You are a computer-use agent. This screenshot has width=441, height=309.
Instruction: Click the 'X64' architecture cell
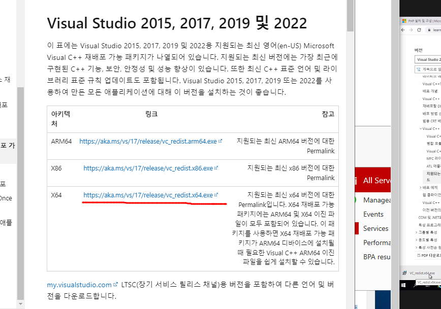[x=56, y=195]
